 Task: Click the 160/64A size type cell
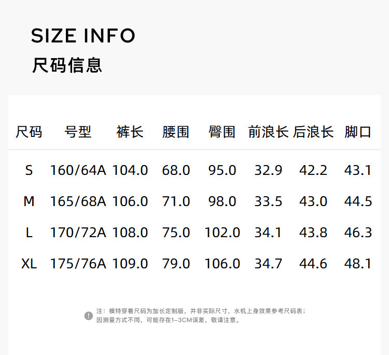pyautogui.click(x=78, y=170)
